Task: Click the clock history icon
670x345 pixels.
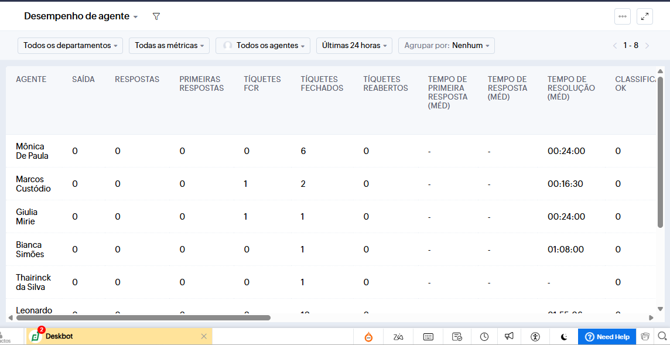Action: pos(484,337)
